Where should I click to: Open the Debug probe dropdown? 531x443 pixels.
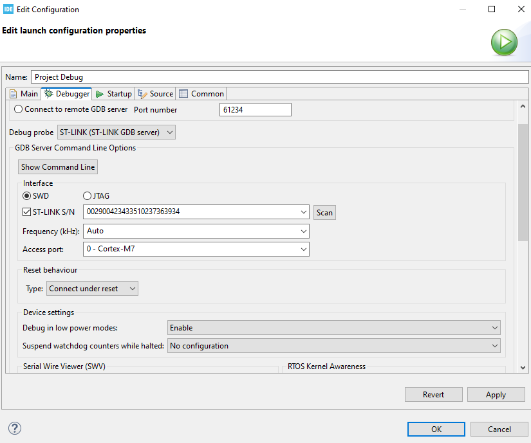click(x=170, y=132)
